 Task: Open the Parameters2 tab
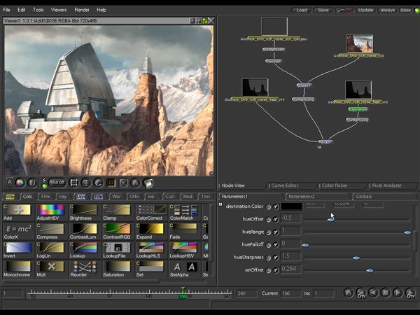coord(301,197)
